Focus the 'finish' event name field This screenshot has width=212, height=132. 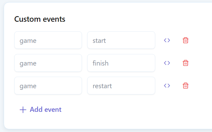(121, 63)
